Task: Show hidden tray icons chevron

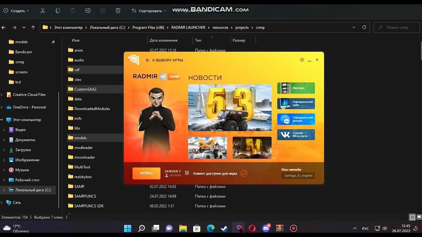Action: tap(355, 228)
